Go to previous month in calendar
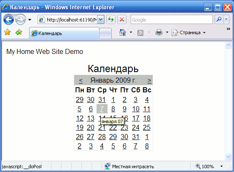Image resolution: width=234 pixels, height=172 pixels. pos(81,81)
